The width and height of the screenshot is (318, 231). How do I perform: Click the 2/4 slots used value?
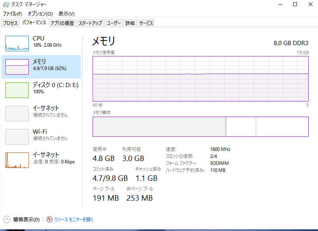pos(214,156)
